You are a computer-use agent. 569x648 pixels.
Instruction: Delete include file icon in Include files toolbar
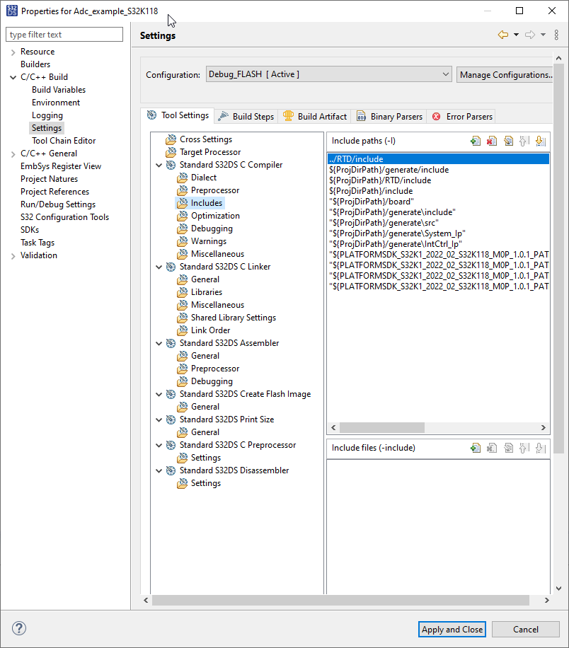[492, 448]
